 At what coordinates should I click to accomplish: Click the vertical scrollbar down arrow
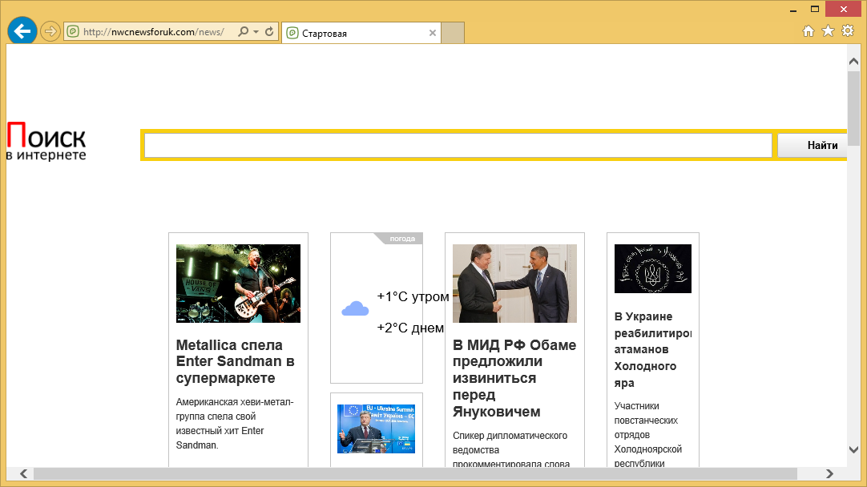click(x=853, y=450)
